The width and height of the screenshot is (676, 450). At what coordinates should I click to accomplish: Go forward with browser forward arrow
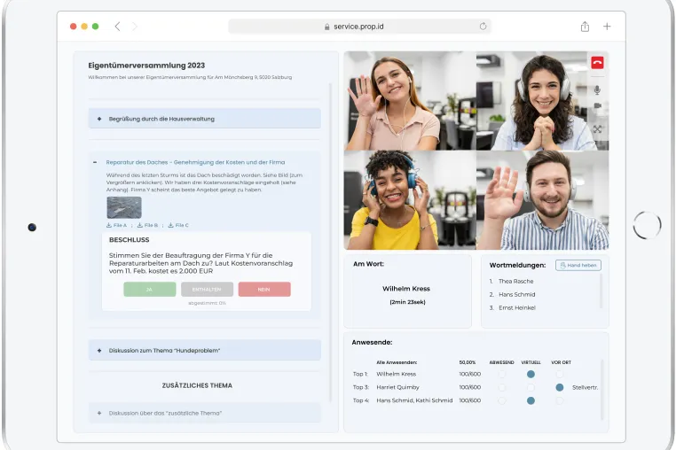[135, 27]
